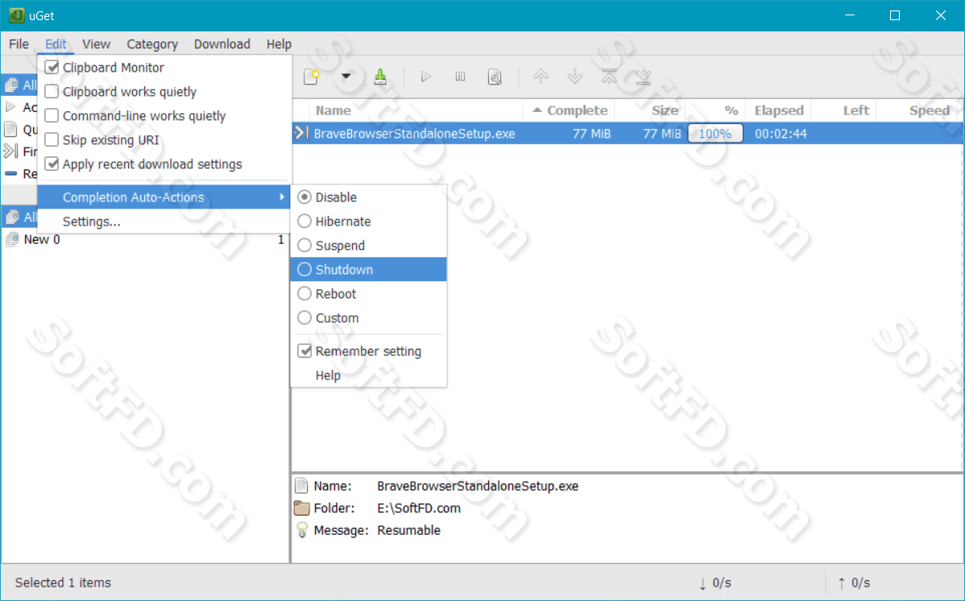Toggle the Remember setting checkbox

(304, 351)
